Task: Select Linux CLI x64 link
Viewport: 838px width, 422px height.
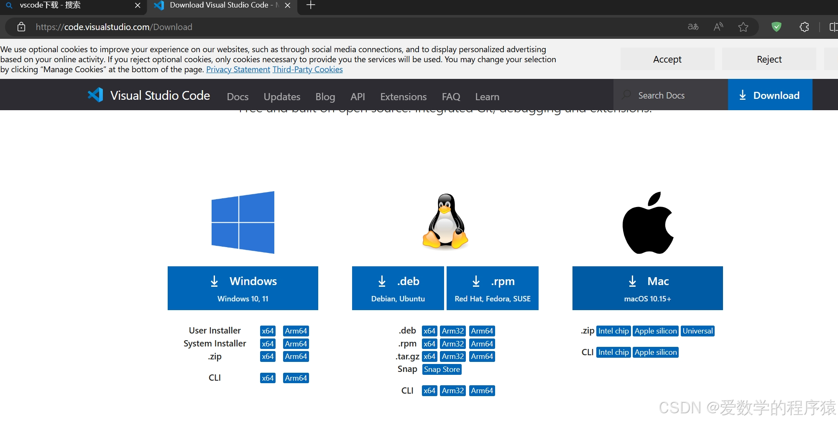Action: [x=429, y=391]
